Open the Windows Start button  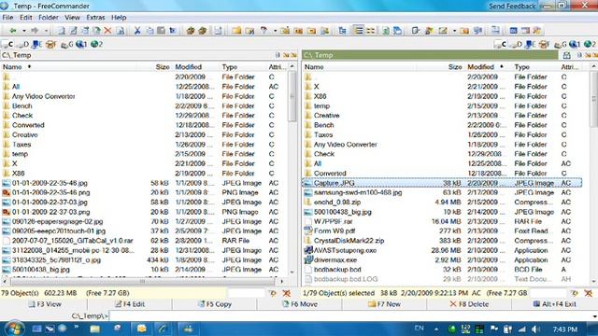(14, 329)
